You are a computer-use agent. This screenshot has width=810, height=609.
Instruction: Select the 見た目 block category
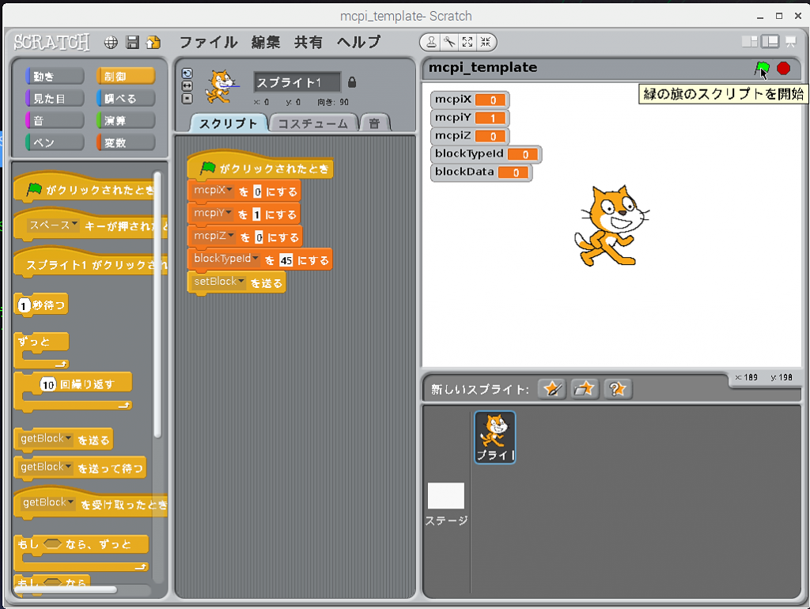coord(55,98)
